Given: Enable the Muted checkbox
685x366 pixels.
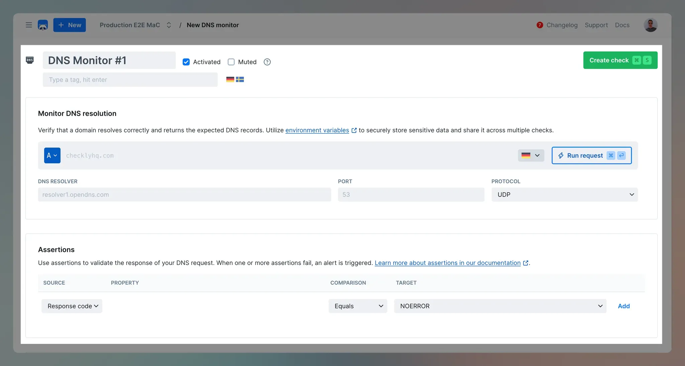Looking at the screenshot, I should click(x=231, y=62).
